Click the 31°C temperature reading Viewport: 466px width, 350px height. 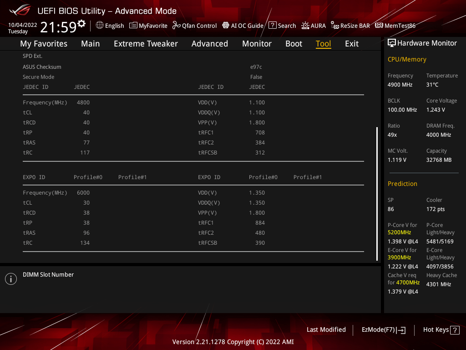432,85
